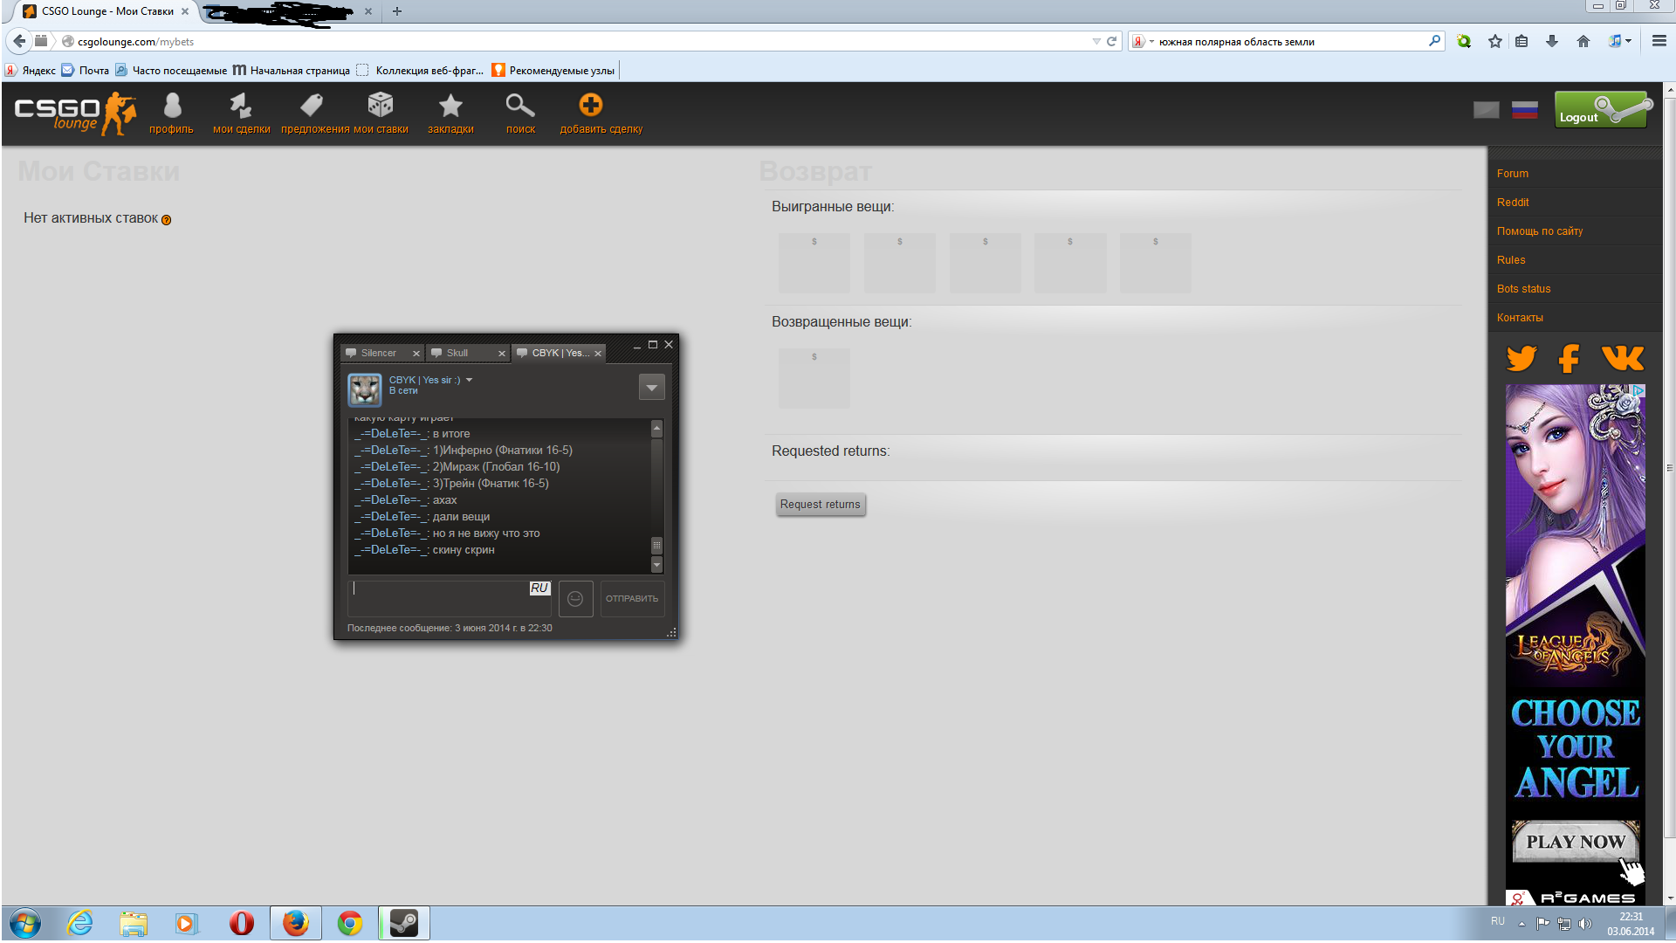Click the Firefox back button
Viewport: 1676px width, 943px height.
[19, 41]
